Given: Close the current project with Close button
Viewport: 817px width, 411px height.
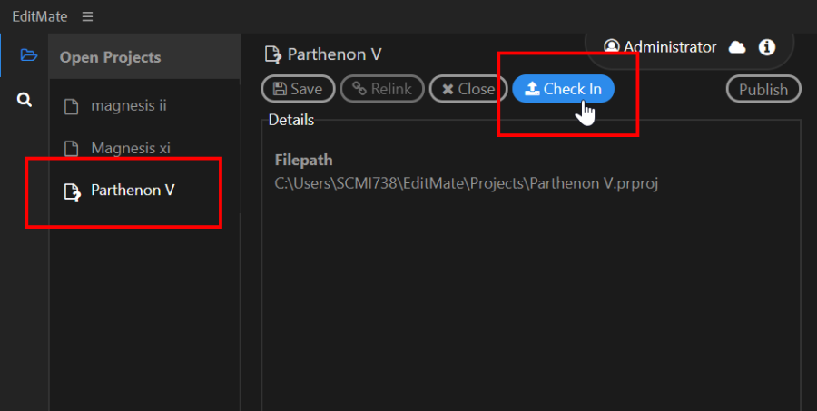Looking at the screenshot, I should coord(468,89).
